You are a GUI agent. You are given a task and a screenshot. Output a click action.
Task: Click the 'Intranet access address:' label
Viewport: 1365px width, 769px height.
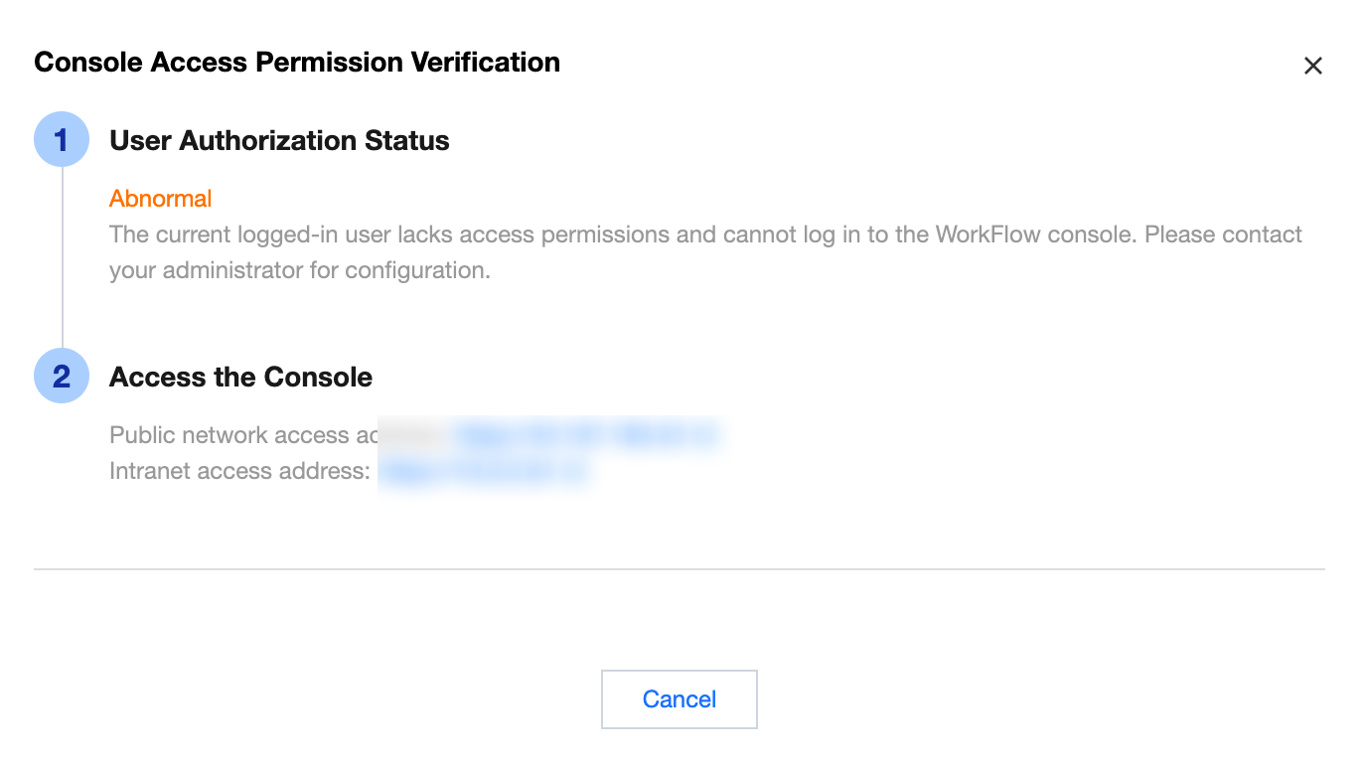point(239,471)
